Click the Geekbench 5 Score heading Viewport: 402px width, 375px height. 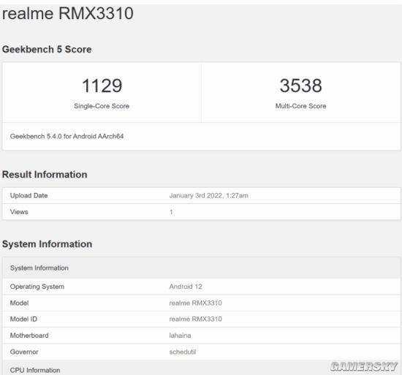click(x=47, y=49)
